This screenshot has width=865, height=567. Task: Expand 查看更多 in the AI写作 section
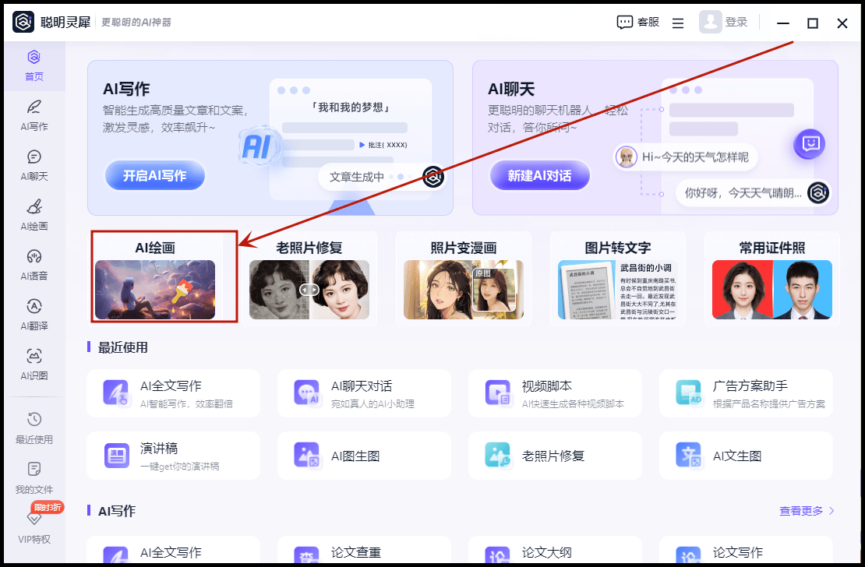tap(807, 511)
